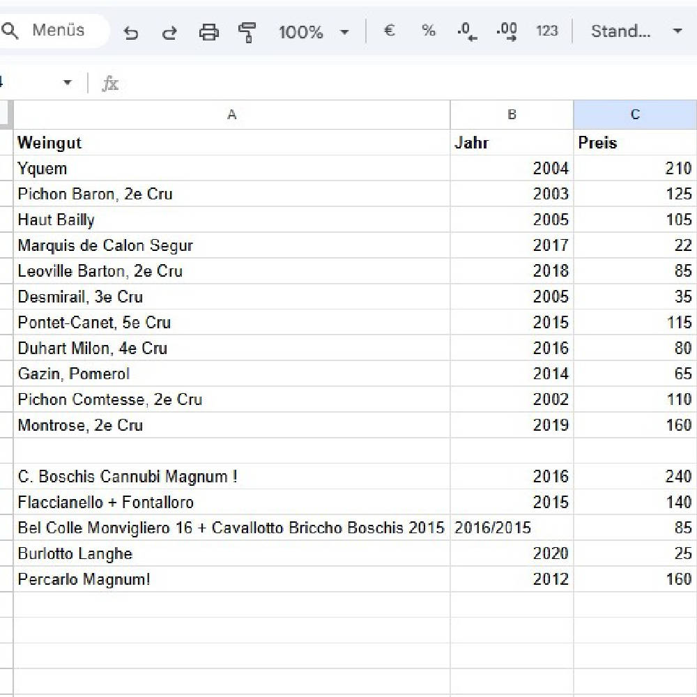
Task: Select column C header
Action: (635, 115)
